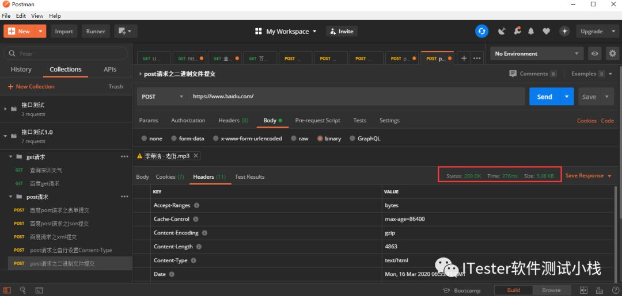Switch to the Pre-request Script tab
622x296 pixels.
(x=318, y=120)
